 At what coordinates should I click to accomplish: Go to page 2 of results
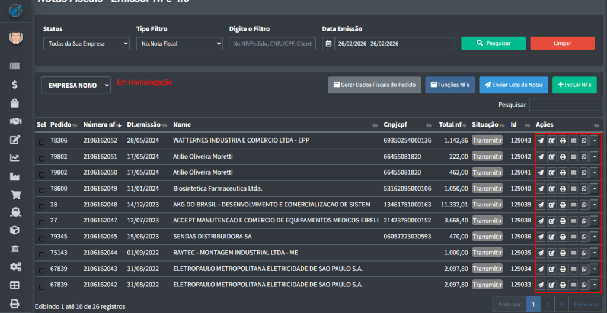click(547, 305)
